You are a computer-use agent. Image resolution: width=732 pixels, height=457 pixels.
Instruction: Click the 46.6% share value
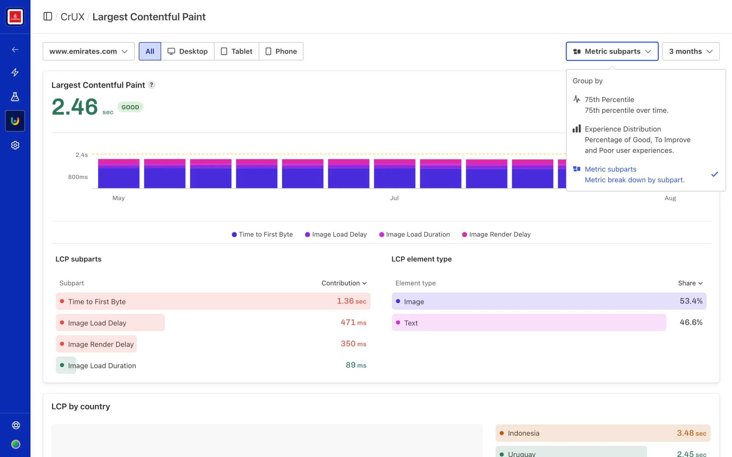[691, 323]
